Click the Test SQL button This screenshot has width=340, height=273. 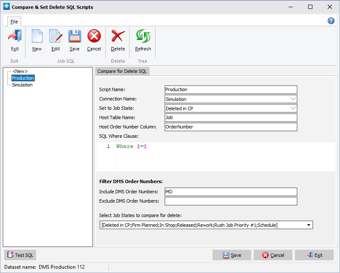(20, 255)
